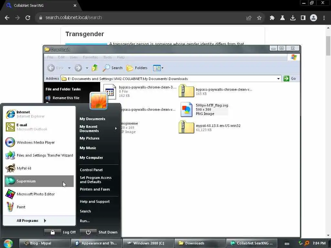Open the Forward history dropdown arrow

(x=87, y=68)
